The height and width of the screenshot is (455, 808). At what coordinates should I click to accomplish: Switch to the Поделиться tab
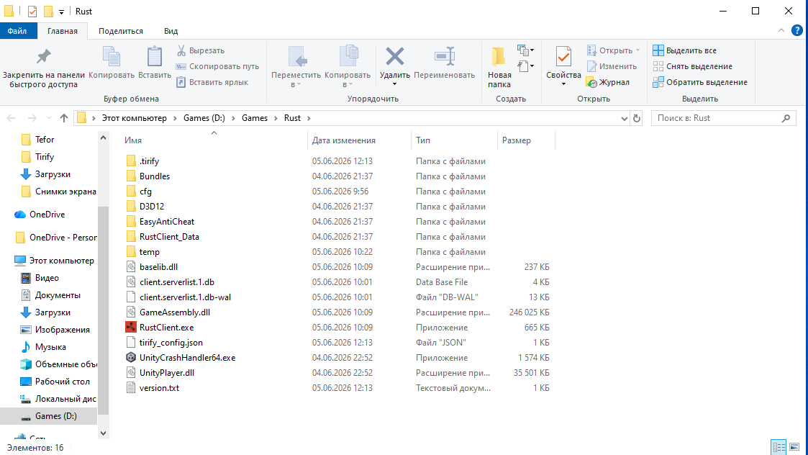pyautogui.click(x=121, y=31)
